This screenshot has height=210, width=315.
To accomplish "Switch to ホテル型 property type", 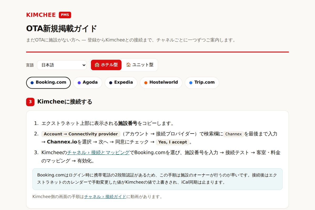I will point(106,65).
